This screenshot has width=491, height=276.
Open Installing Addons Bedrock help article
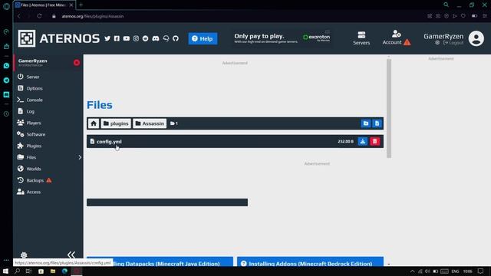(x=310, y=262)
